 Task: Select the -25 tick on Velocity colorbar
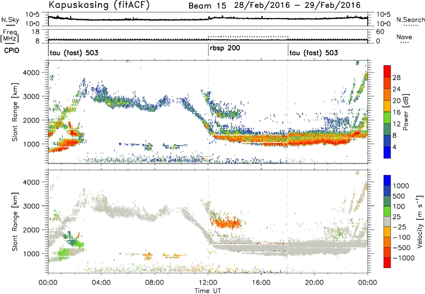pos(399,227)
